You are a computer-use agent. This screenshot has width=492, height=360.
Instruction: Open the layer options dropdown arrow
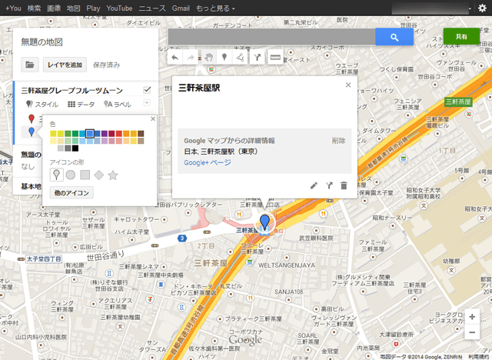pyautogui.click(x=147, y=102)
